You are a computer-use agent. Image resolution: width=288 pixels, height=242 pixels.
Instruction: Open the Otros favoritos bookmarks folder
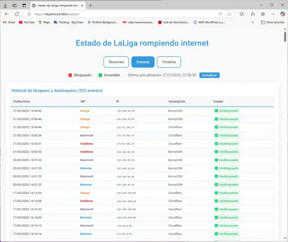[x=273, y=22]
